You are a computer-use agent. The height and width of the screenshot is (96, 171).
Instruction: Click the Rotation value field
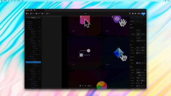[x=138, y=83]
